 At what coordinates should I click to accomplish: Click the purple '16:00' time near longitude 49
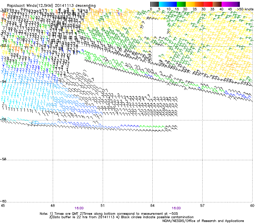79,208
